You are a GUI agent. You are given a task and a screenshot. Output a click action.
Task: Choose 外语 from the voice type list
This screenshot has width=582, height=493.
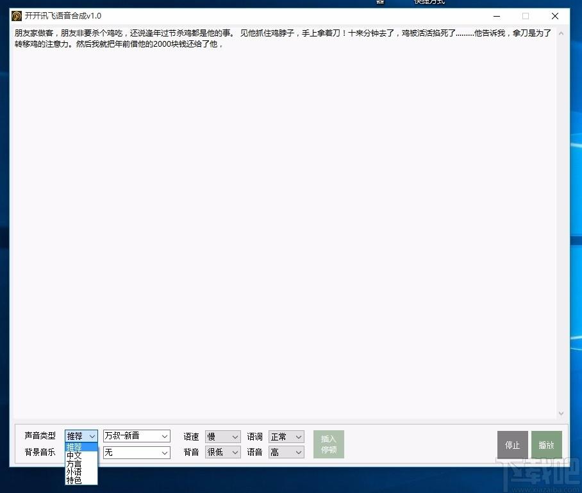(x=81, y=472)
